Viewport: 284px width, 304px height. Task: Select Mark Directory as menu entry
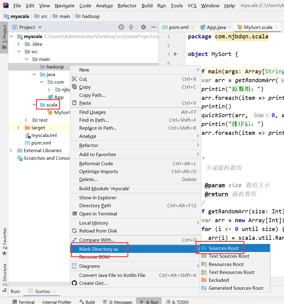pos(135,249)
